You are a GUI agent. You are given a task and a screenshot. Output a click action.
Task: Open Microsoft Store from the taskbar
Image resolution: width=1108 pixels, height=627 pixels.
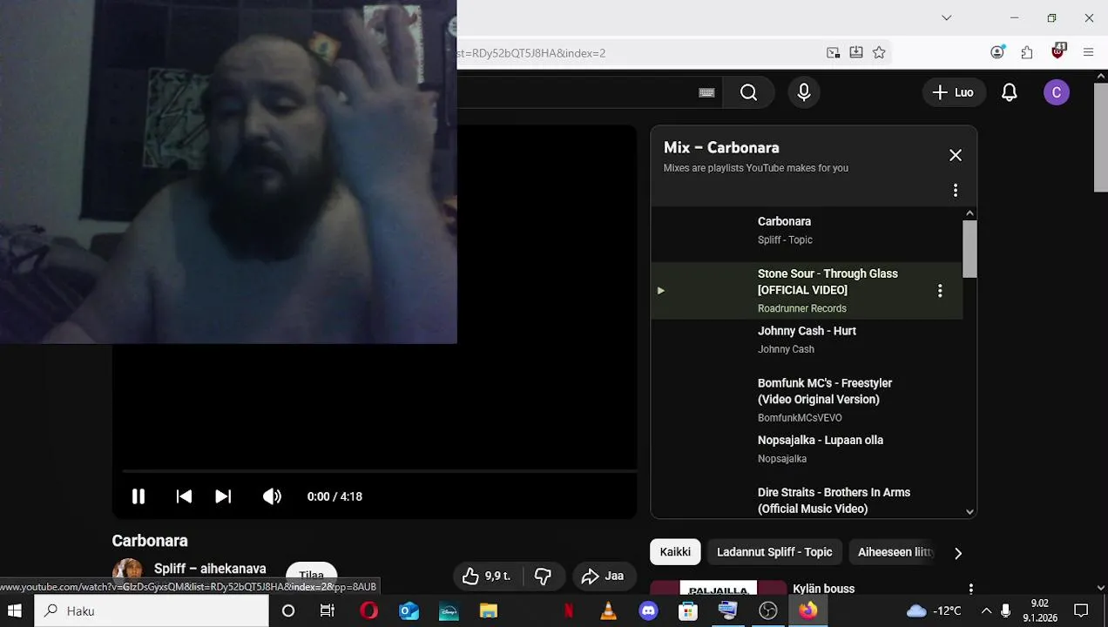[x=688, y=610]
